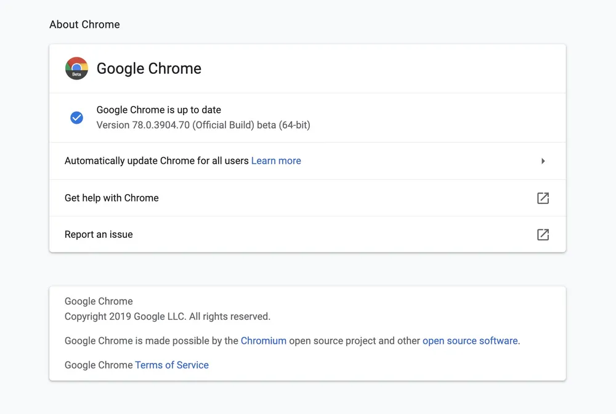Click 'Google Chrome' text before Terms of Service
Screen dimensions: 616x414
[99, 365]
